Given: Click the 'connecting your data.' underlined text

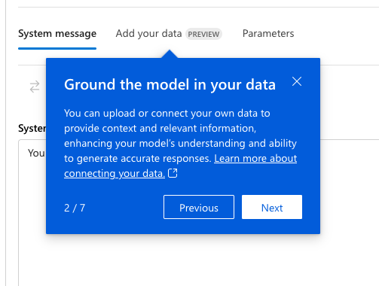Looking at the screenshot, I should coord(115,173).
